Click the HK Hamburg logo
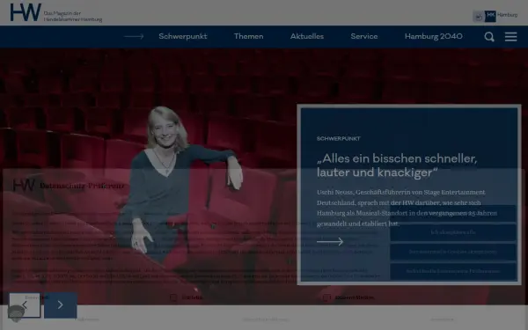This screenshot has width=528, height=330. coord(495,16)
